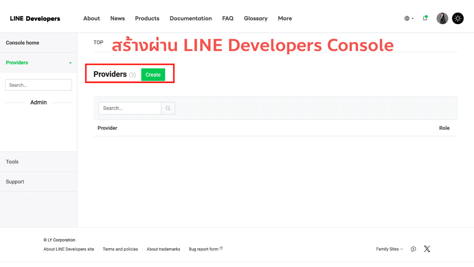Image resolution: width=474 pixels, height=267 pixels.
Task: Click the notification bell icon
Action: pyautogui.click(x=425, y=18)
